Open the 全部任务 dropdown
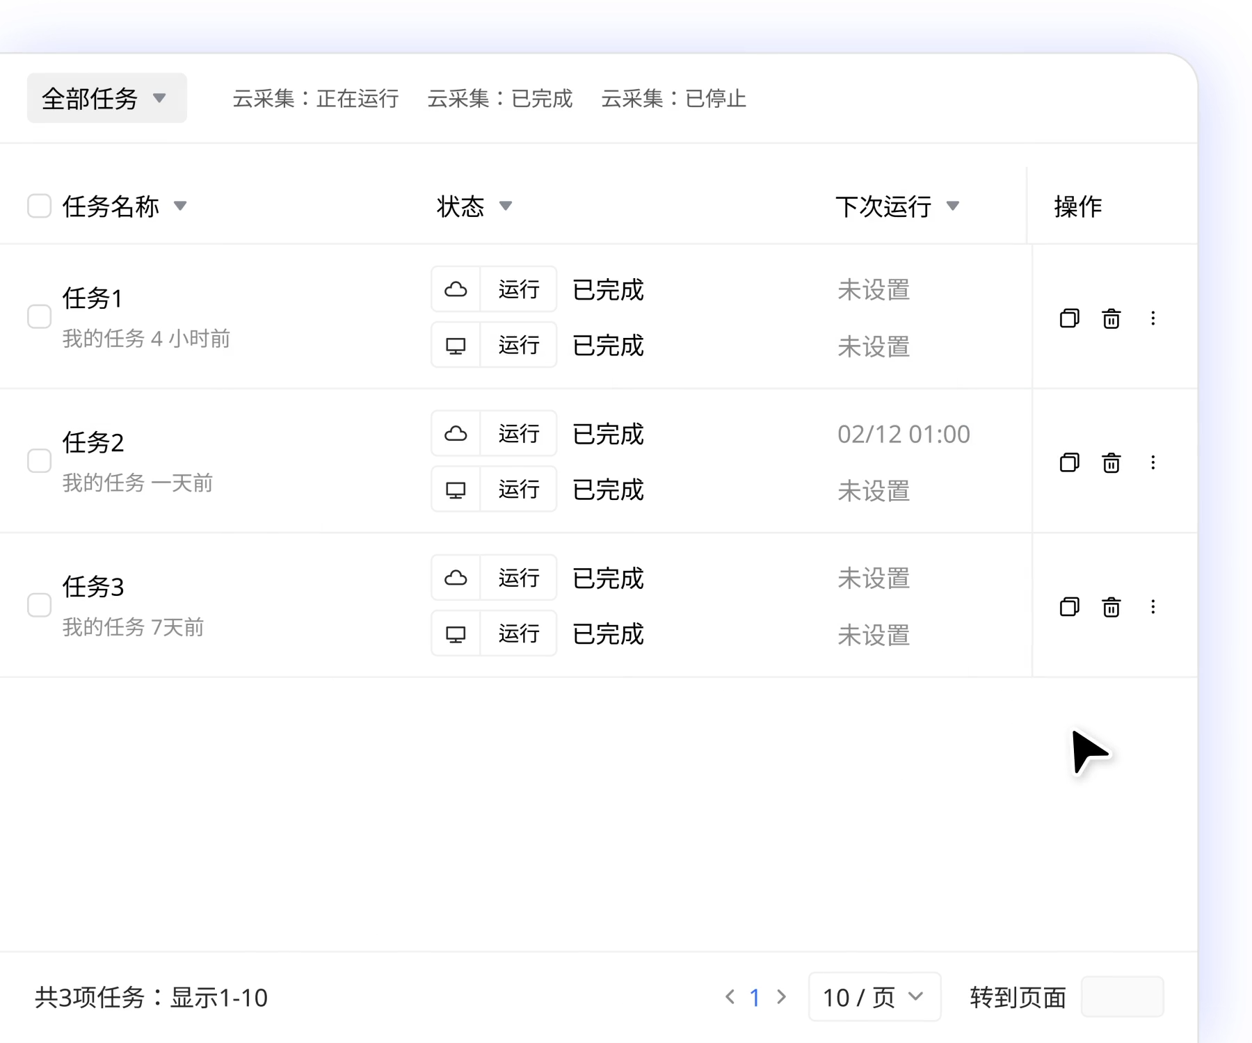Image resolution: width=1252 pixels, height=1043 pixels. click(105, 98)
